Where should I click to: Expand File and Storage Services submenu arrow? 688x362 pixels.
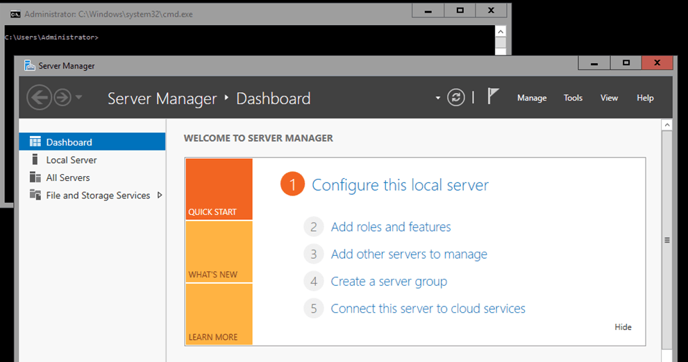coord(160,196)
